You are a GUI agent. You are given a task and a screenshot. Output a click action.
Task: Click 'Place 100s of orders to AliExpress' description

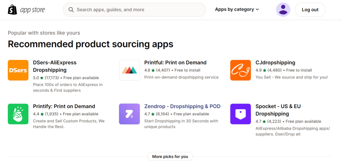[x=68, y=87]
